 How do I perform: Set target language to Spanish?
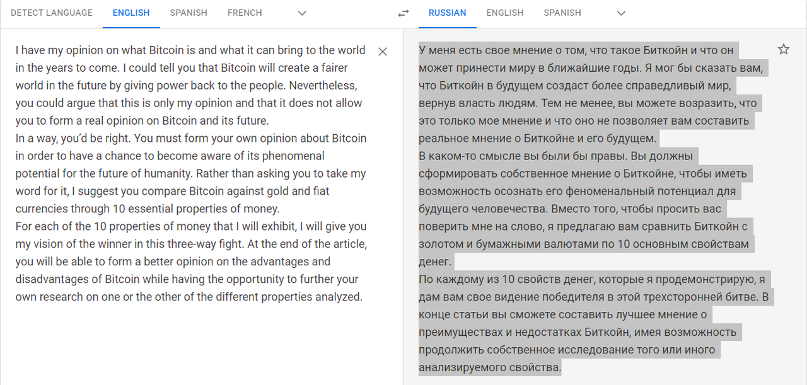562,13
